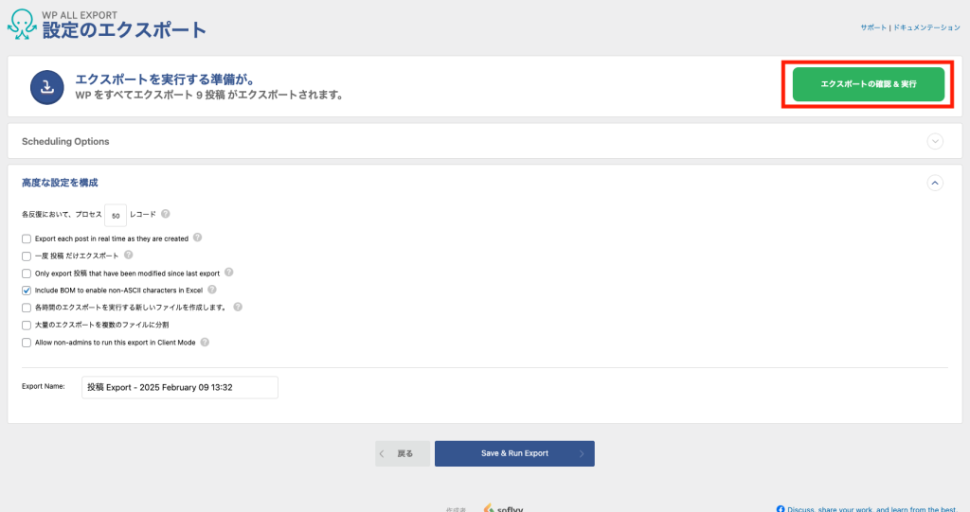Tick Only export modified posts checkbox

pyautogui.click(x=27, y=274)
